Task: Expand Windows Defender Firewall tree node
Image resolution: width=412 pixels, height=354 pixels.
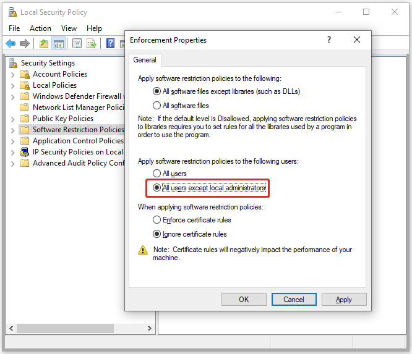Action: click(12, 97)
